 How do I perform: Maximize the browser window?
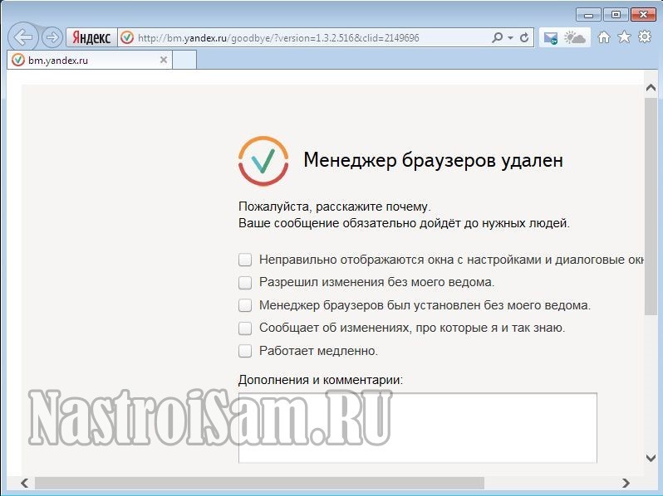pyautogui.click(x=615, y=15)
